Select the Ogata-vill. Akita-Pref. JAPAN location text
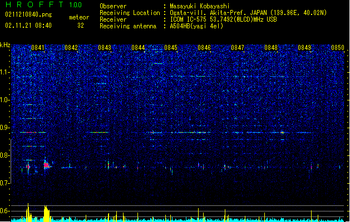 tap(248, 13)
